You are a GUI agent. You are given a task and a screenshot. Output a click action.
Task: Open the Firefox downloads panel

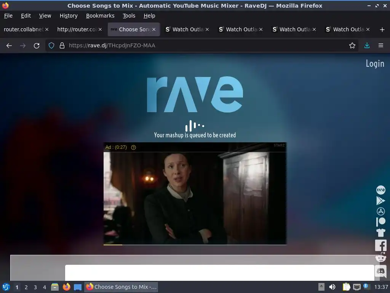(x=367, y=46)
